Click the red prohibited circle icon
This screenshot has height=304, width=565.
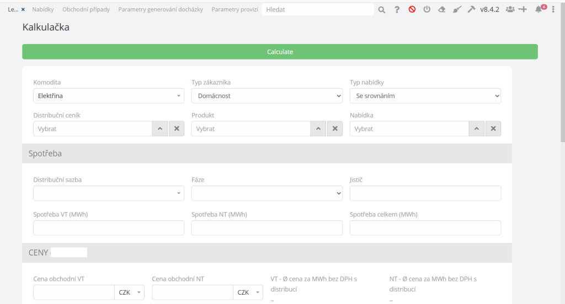click(x=412, y=9)
